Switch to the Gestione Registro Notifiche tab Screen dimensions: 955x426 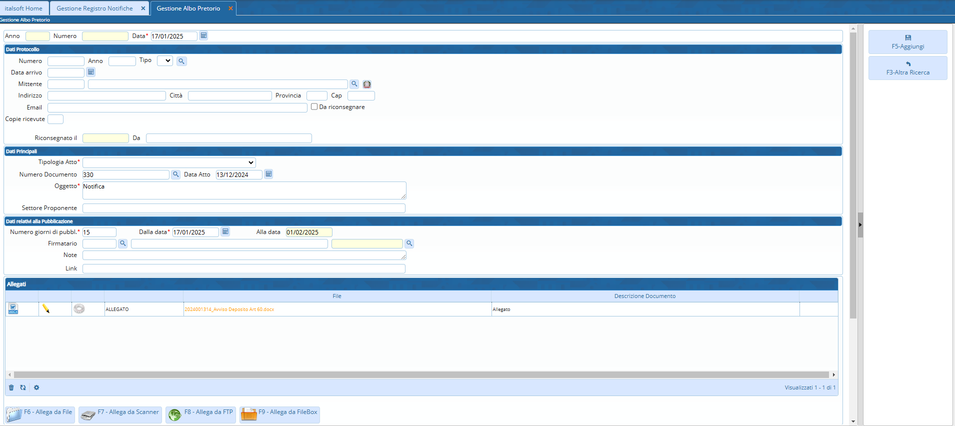pos(94,8)
